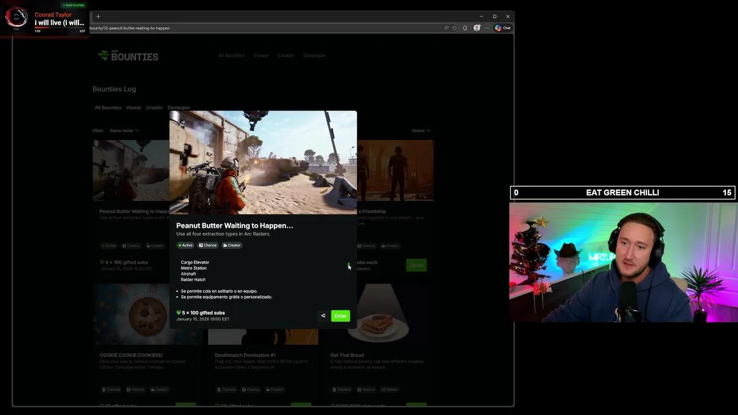Activate the Read aloud icon in address bar

446,28
